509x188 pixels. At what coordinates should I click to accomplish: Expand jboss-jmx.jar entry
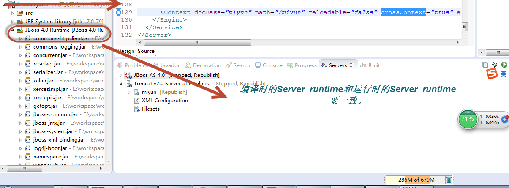tap(20, 123)
